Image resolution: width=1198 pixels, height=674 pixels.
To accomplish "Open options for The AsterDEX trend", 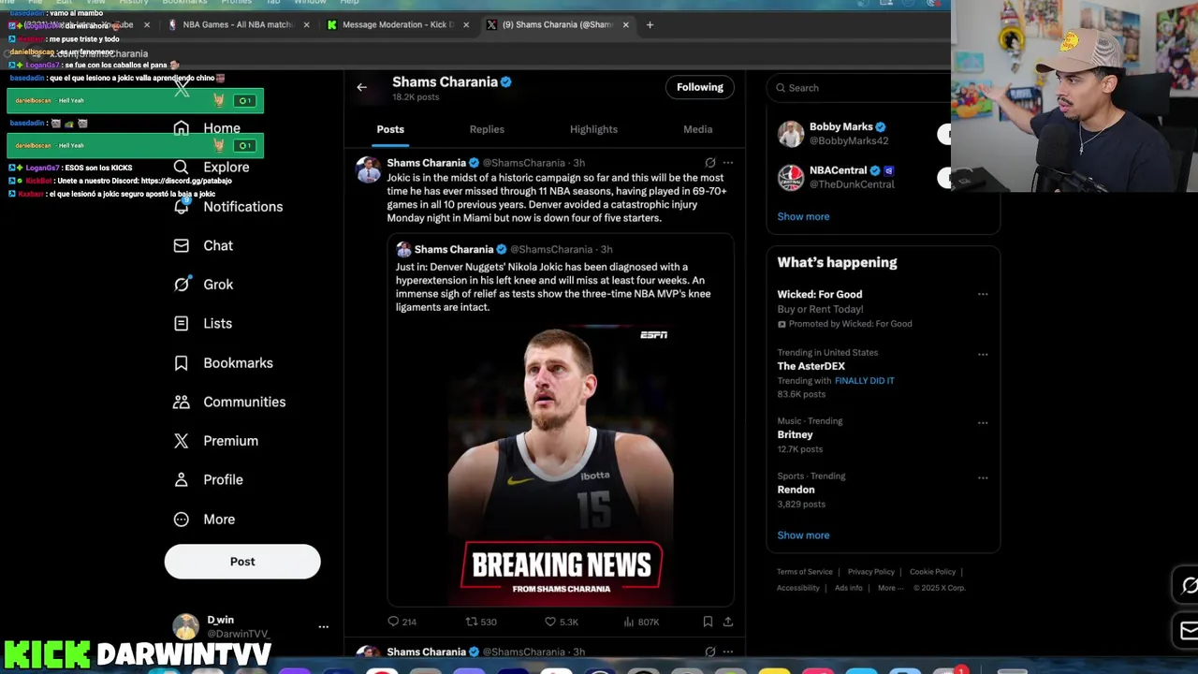I will pyautogui.click(x=983, y=355).
